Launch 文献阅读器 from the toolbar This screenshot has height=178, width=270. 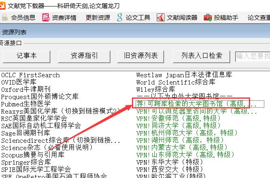tap(182, 17)
